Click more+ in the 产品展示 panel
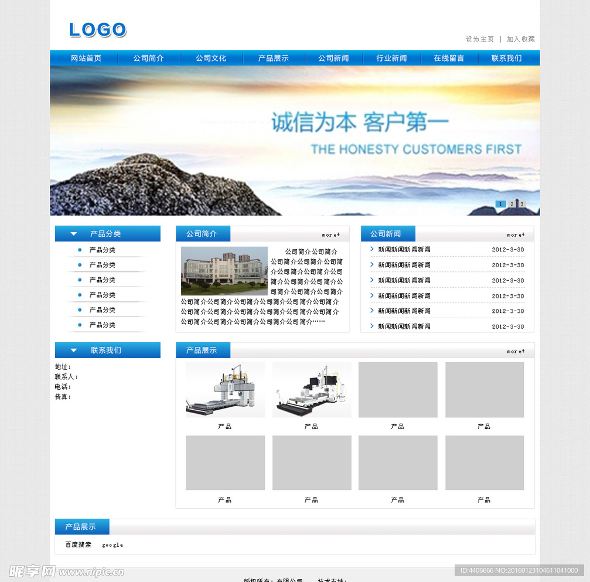 (516, 351)
